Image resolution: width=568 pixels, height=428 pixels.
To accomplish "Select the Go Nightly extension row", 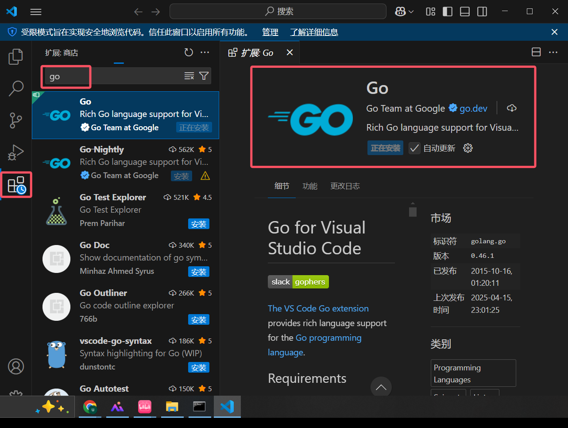I will pyautogui.click(x=125, y=163).
